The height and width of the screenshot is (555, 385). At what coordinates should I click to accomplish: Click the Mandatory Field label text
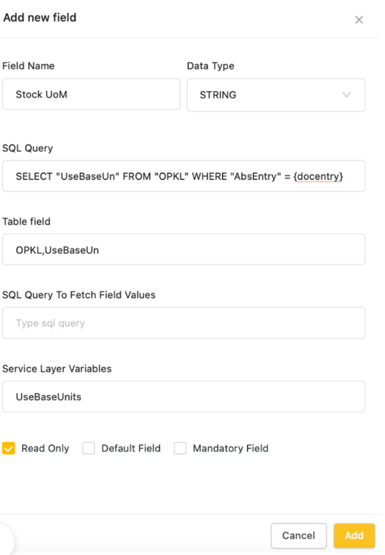click(230, 449)
